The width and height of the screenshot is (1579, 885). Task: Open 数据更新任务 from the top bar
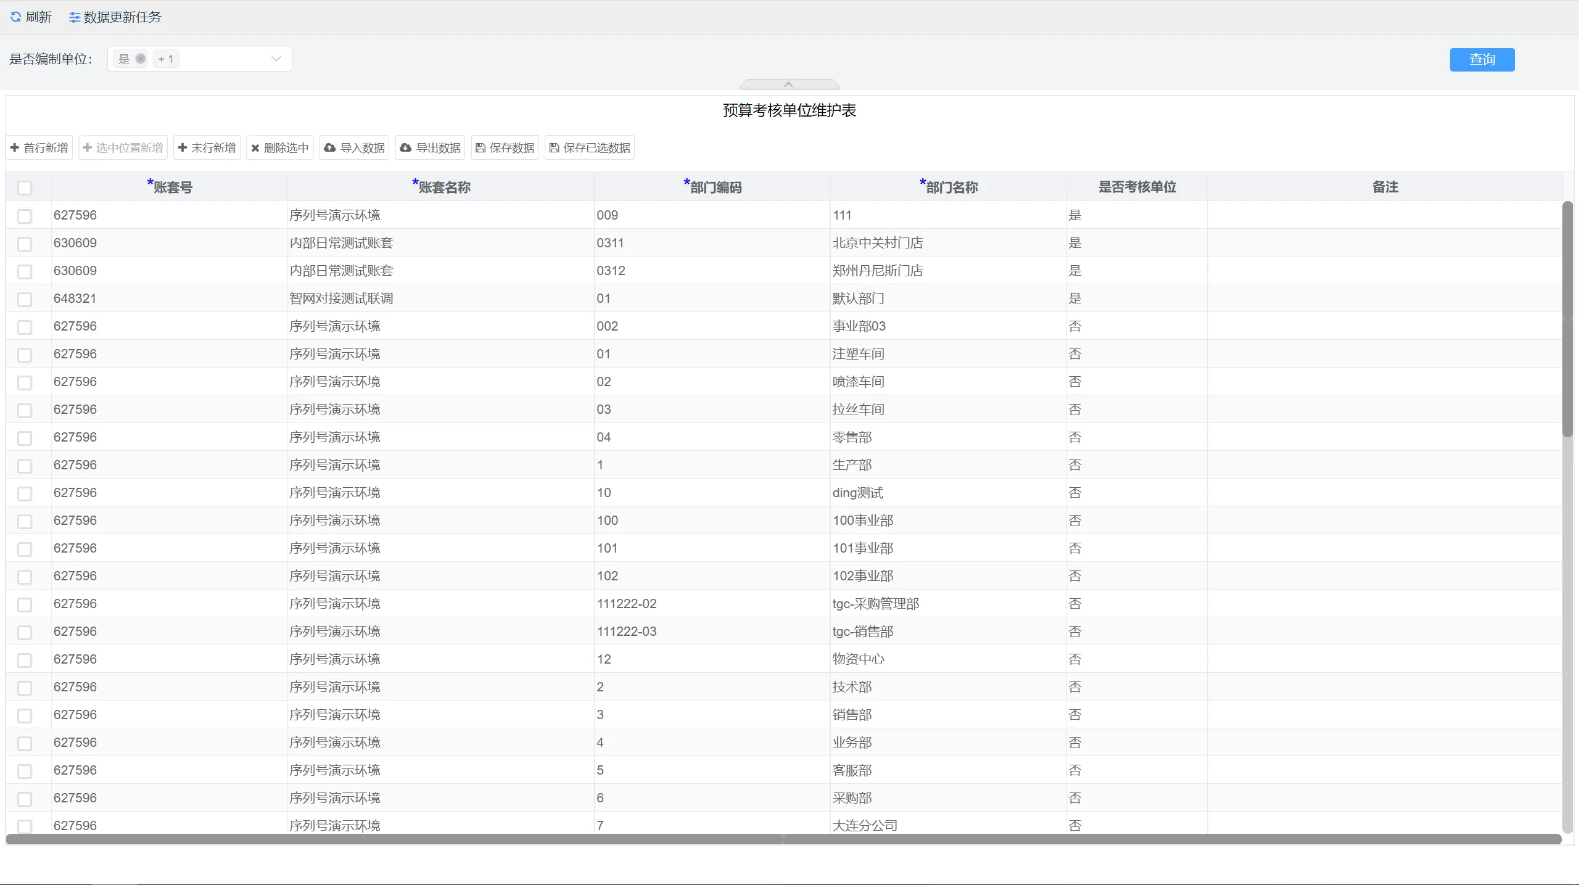pyautogui.click(x=115, y=17)
